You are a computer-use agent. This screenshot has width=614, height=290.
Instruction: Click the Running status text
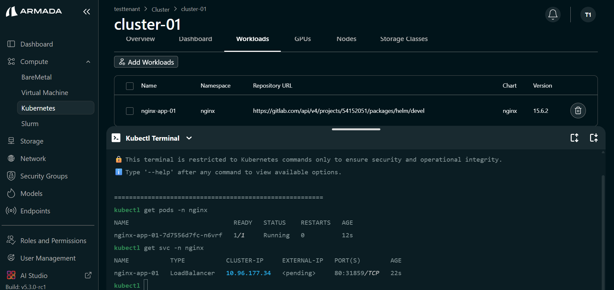[x=276, y=235]
